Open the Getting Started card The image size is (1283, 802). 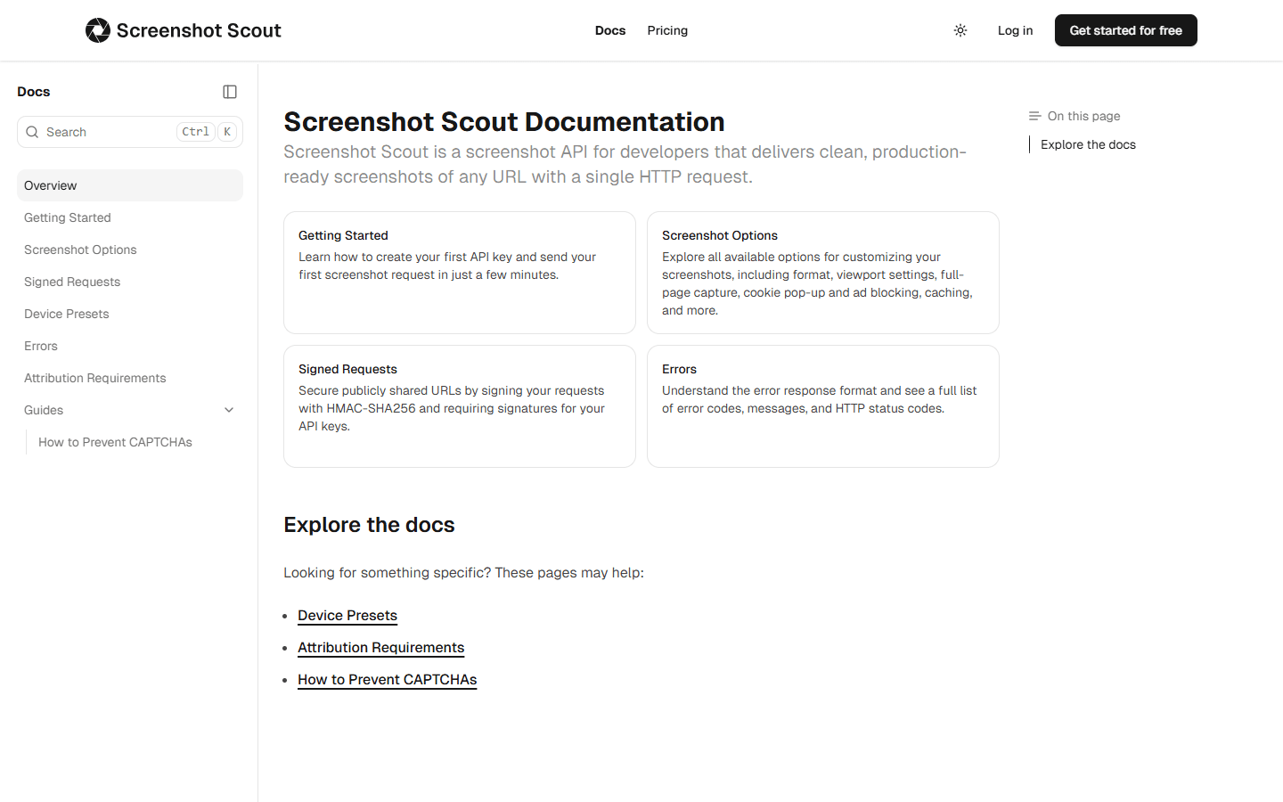[459, 273]
